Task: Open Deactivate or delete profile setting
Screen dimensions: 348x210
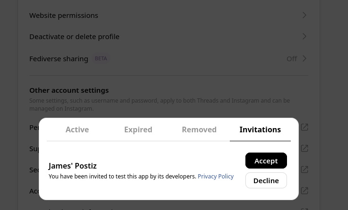Action: pos(74,36)
